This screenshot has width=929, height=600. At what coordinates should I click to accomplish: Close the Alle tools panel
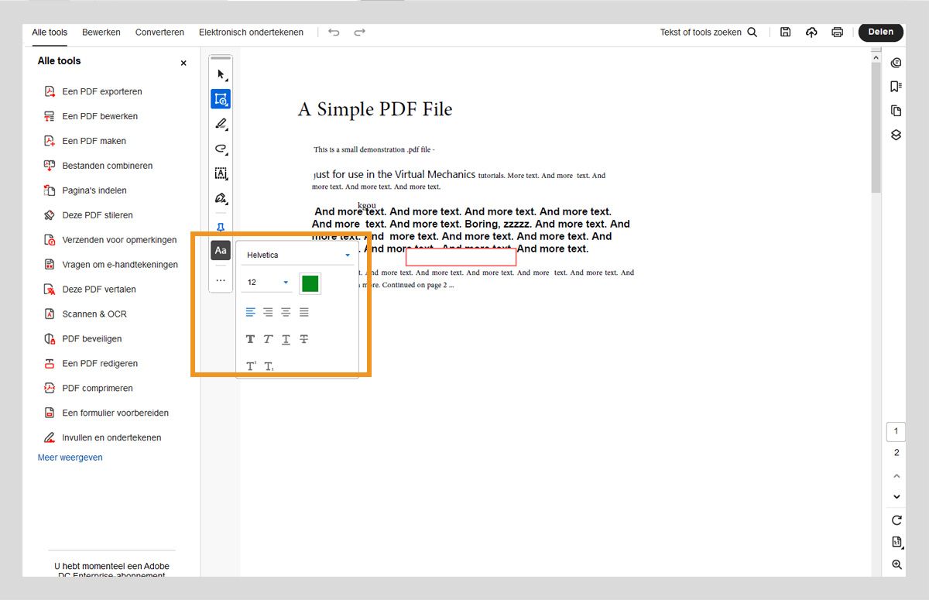(x=183, y=63)
